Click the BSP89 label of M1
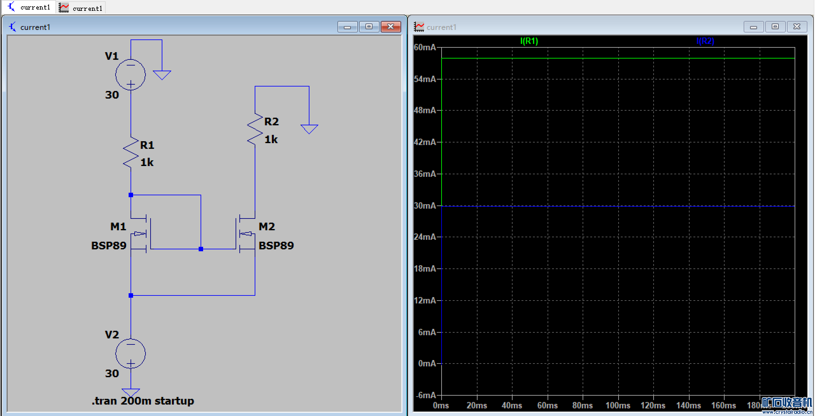The image size is (815, 416). tap(109, 246)
